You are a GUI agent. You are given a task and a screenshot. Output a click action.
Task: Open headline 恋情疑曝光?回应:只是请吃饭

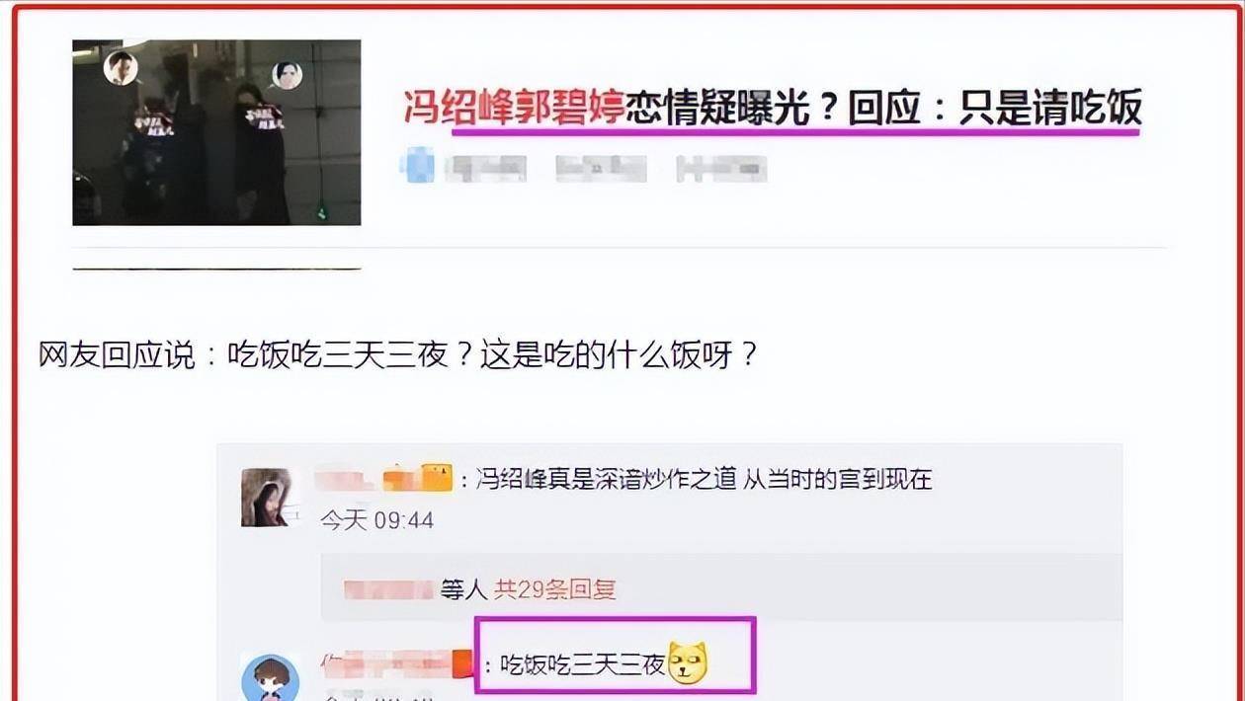tap(884, 108)
